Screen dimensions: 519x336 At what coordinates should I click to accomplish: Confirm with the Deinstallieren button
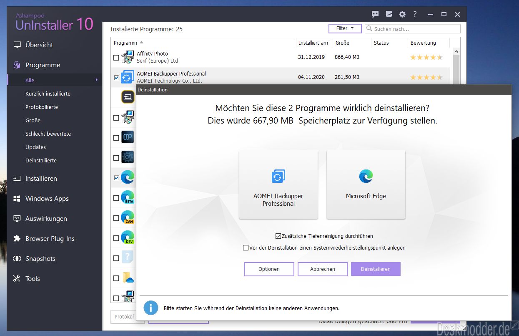(376, 269)
